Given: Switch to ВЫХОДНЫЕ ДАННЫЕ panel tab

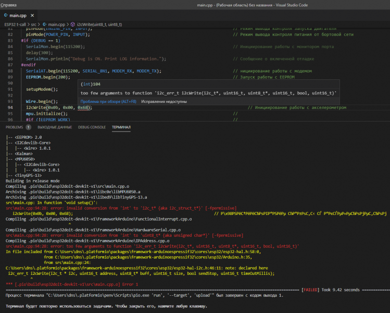Looking at the screenshot, I should pos(55,127).
